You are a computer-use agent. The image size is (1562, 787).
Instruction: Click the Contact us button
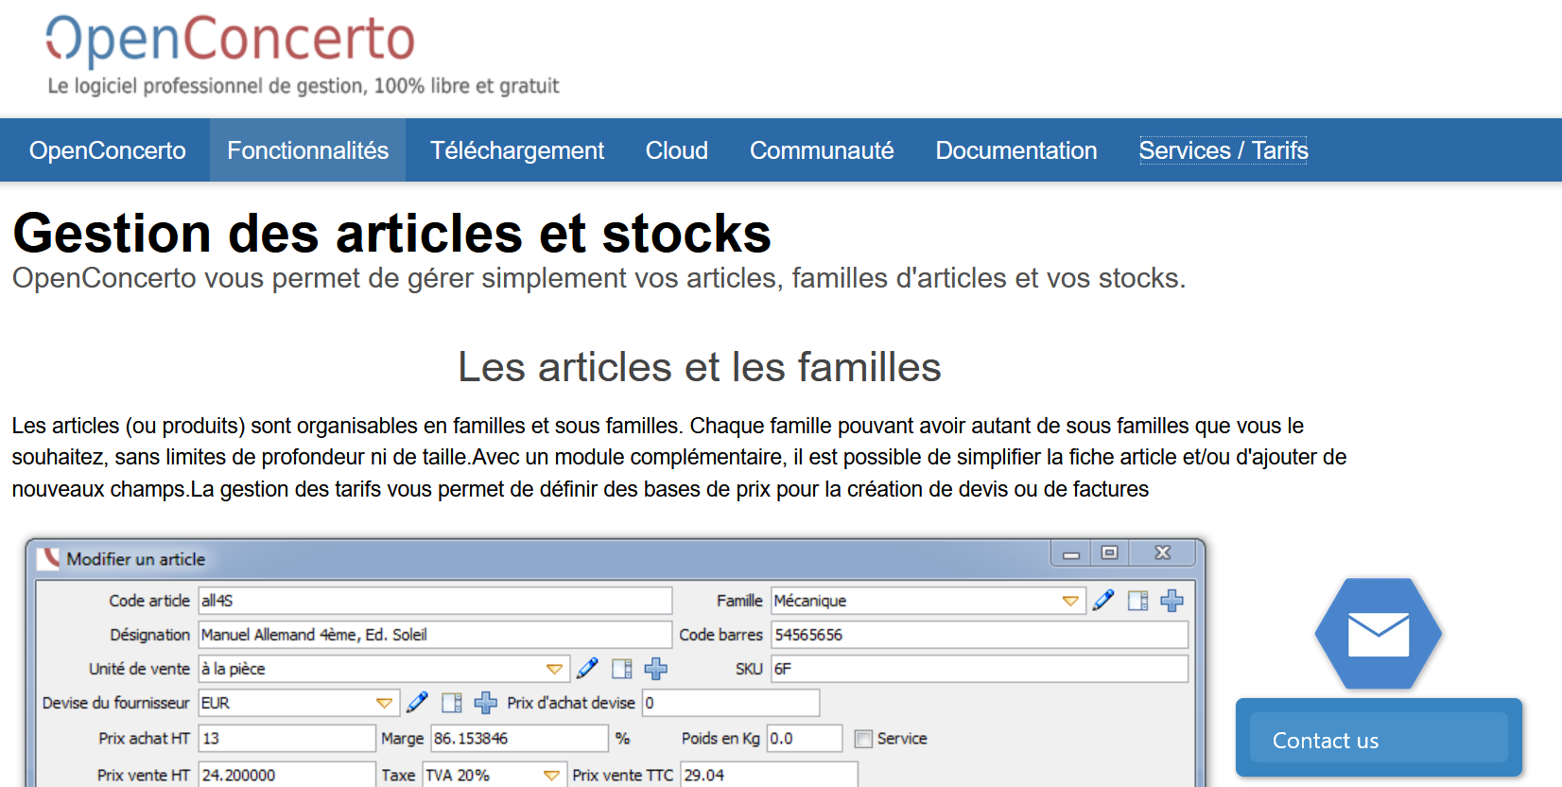pyautogui.click(x=1379, y=738)
